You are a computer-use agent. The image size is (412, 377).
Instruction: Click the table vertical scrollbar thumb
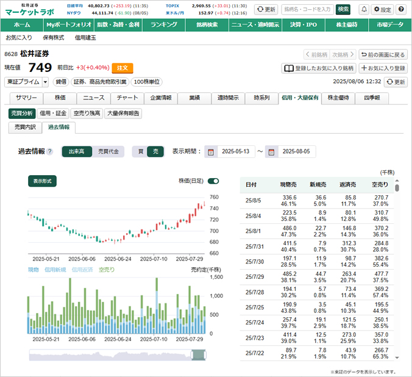coord(397,188)
